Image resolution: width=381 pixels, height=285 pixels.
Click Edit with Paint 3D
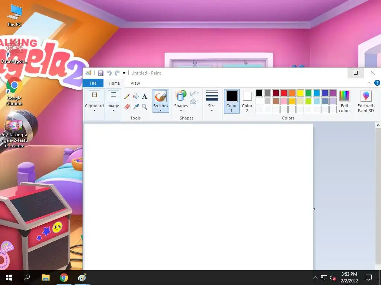(x=366, y=101)
